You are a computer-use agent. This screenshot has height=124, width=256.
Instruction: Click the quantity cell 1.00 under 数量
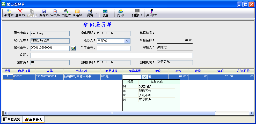coord(198,77)
